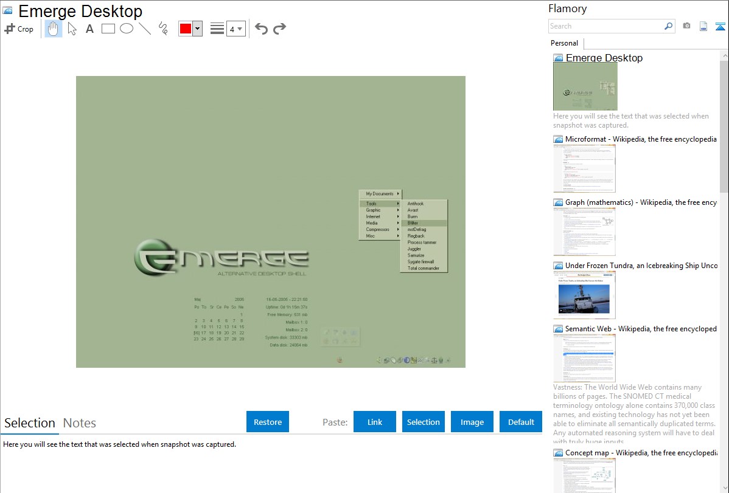The width and height of the screenshot is (729, 493).
Task: Click the Paste Link button
Action: [x=375, y=421]
